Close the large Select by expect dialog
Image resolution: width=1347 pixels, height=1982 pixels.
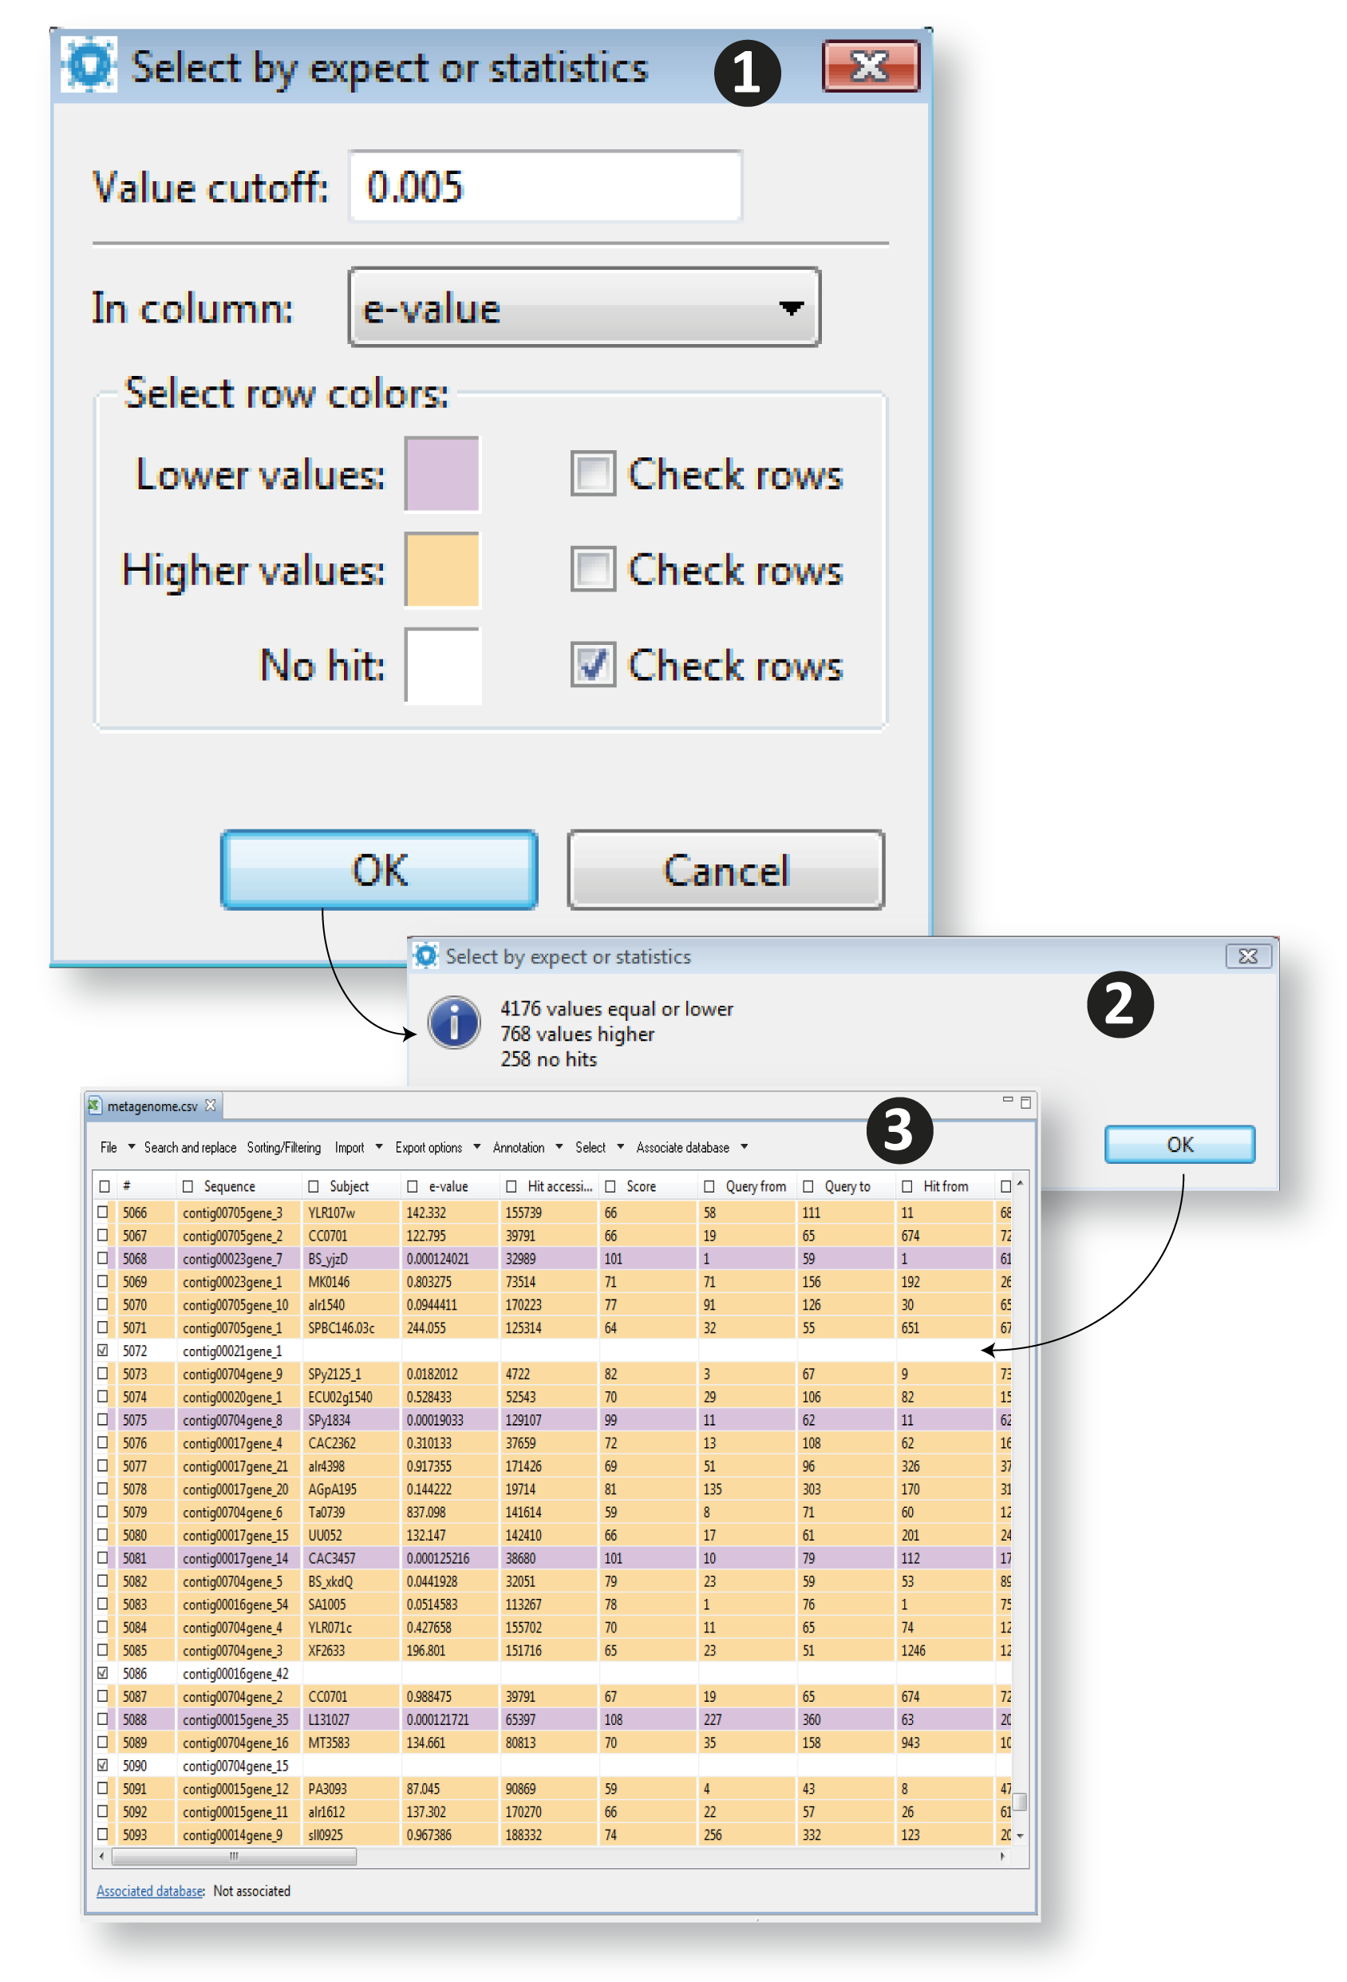(870, 65)
